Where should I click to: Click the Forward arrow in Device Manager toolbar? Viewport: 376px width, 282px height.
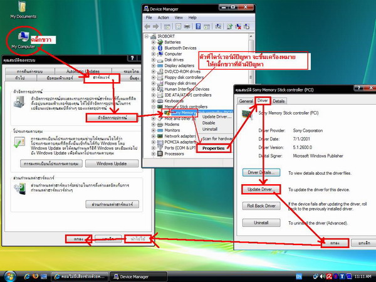click(155, 26)
